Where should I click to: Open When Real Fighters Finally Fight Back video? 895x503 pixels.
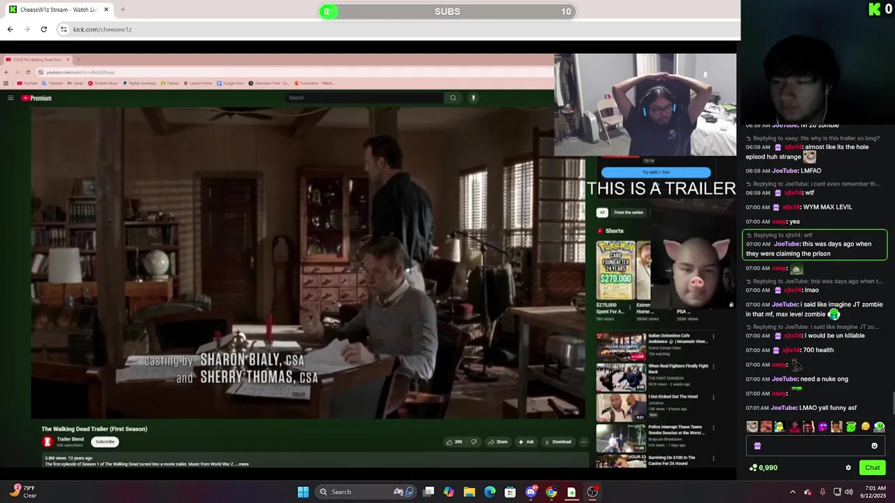[621, 377]
